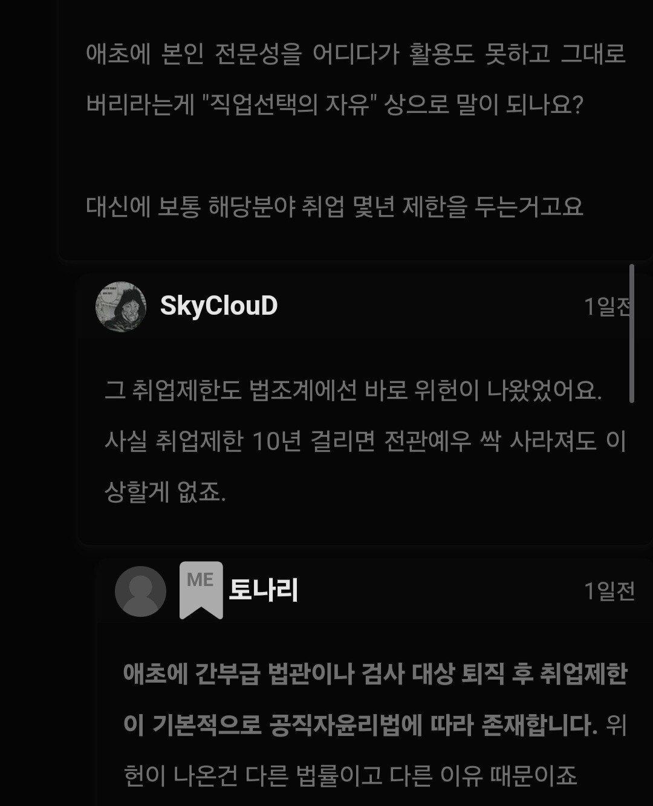Click the bold line 애초에 간부급 법관이나
This screenshot has height=806, width=653.
(x=375, y=673)
